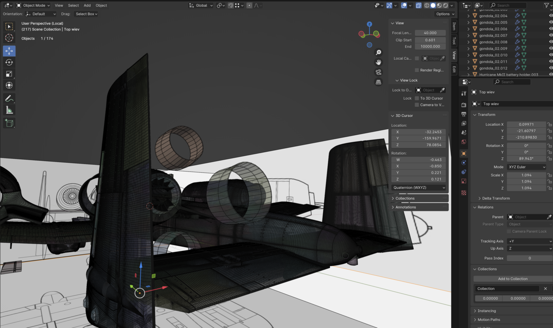Screen dimensions: 553x328
Task: Open the Object menu
Action: coord(101,5)
